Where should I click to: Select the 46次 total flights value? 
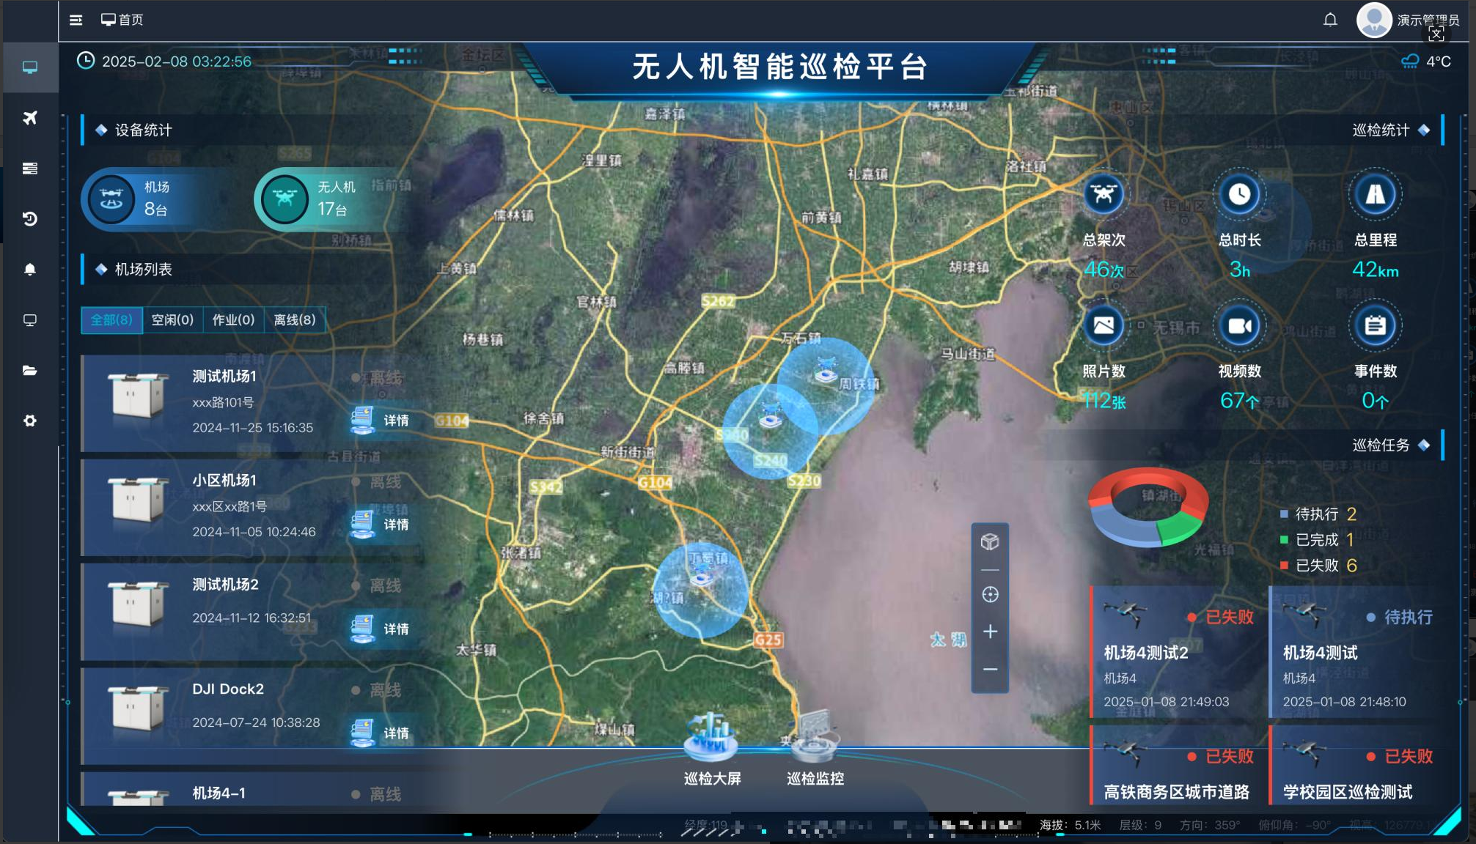1104,270
